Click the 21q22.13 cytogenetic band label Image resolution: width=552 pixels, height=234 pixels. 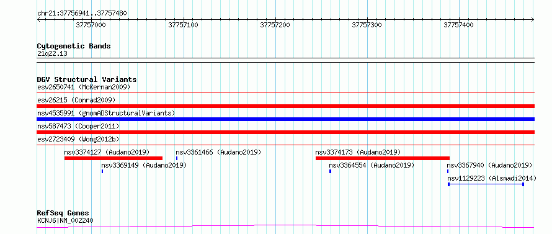[x=53, y=54]
